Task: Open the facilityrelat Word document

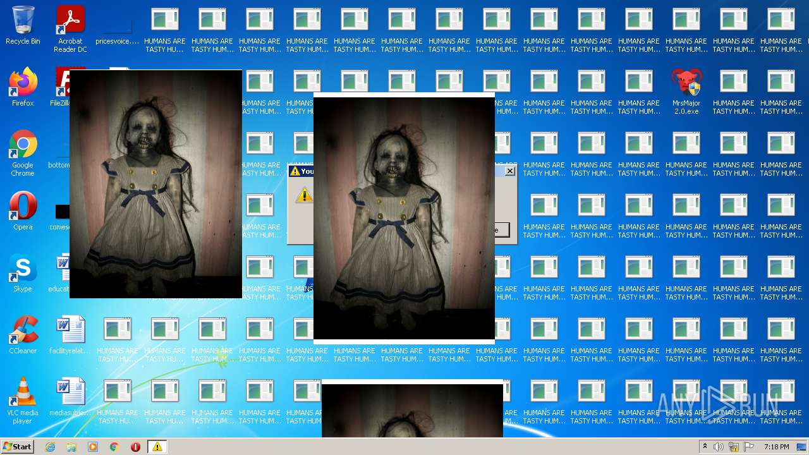Action: (x=70, y=335)
